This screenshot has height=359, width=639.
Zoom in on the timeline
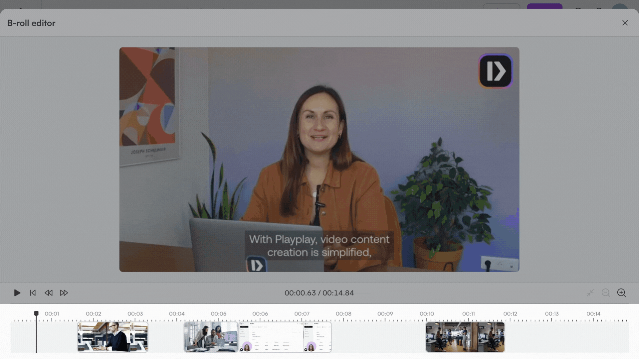(x=621, y=293)
